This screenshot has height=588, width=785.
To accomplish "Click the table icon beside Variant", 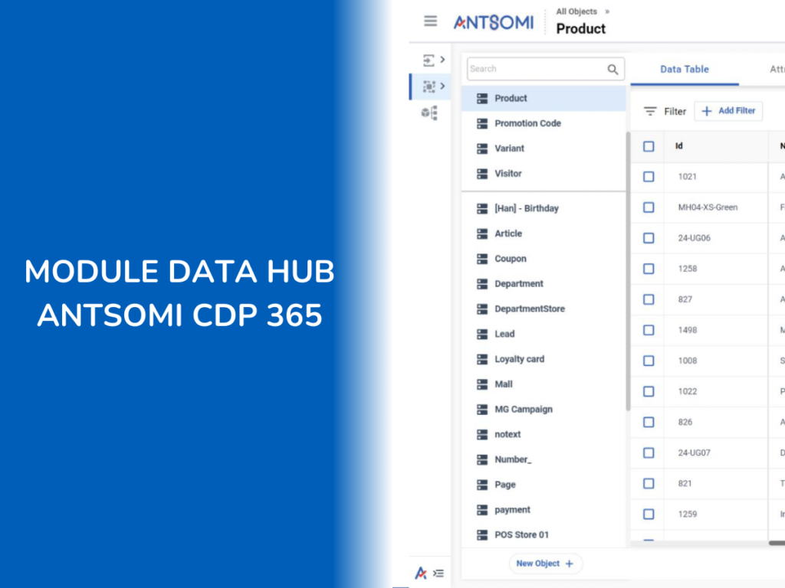I will (x=482, y=149).
